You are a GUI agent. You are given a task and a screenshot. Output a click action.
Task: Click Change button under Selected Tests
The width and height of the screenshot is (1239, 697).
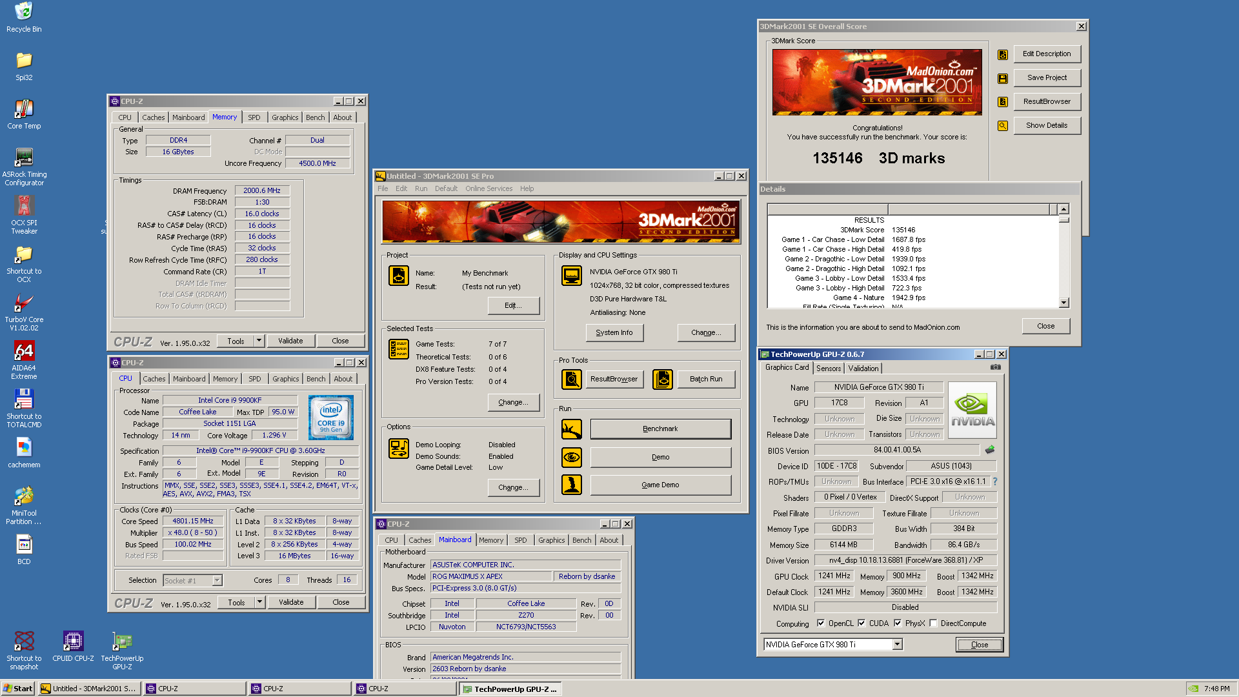513,403
